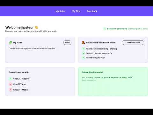Click the account email next to Extension connected
The height and width of the screenshot is (115, 153).
[138, 29]
